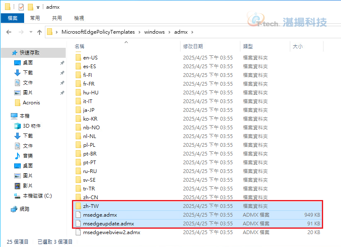Select 本機 in the navigation pane
Image resolution: width=341 pixels, height=247 pixels.
click(x=25, y=116)
